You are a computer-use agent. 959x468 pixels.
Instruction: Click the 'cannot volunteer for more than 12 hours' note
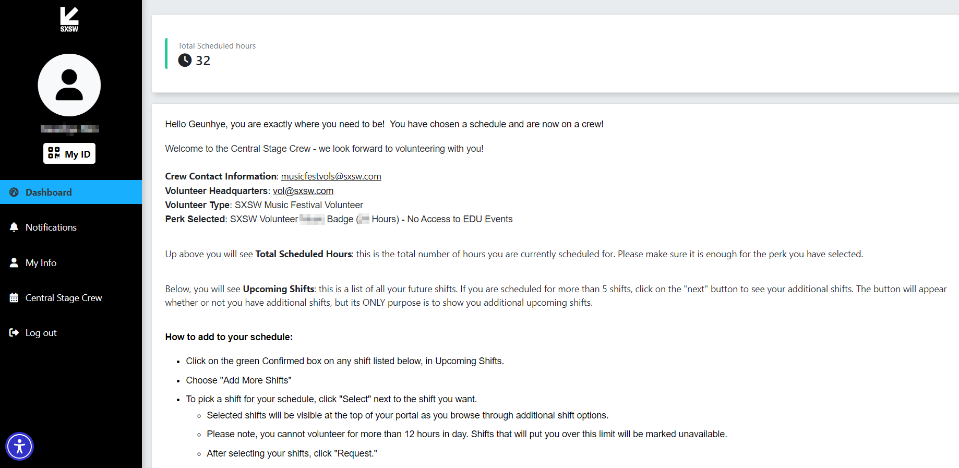coord(467,434)
